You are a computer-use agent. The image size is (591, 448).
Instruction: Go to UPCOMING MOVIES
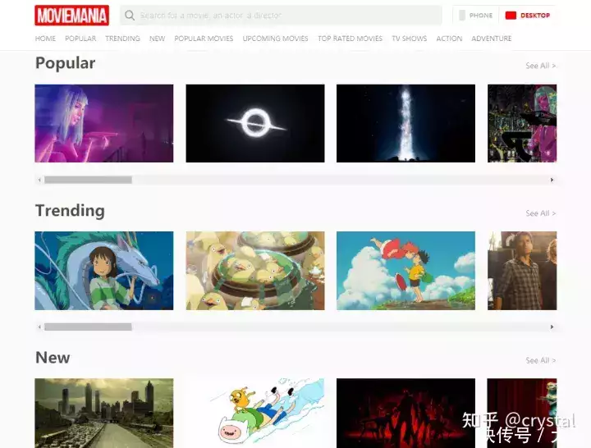tap(275, 39)
